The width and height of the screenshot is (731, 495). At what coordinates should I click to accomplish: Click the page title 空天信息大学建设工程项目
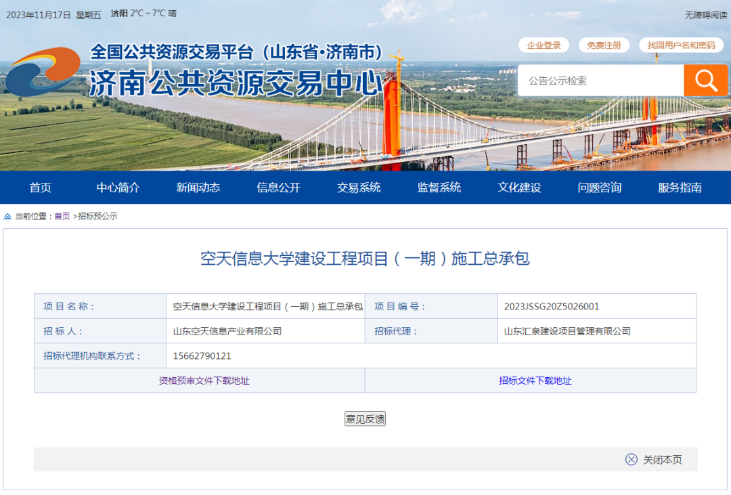point(365,259)
